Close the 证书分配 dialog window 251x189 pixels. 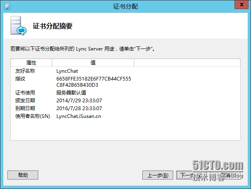242,5
